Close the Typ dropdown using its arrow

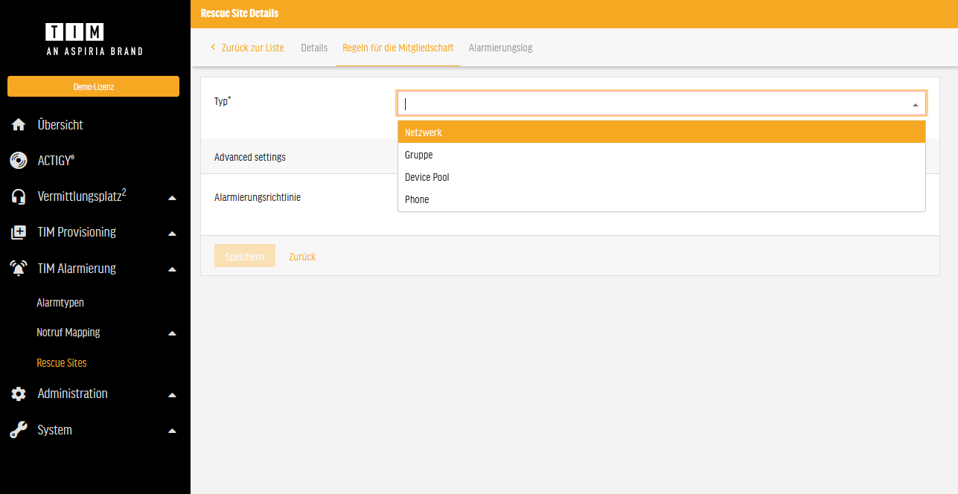pyautogui.click(x=915, y=104)
